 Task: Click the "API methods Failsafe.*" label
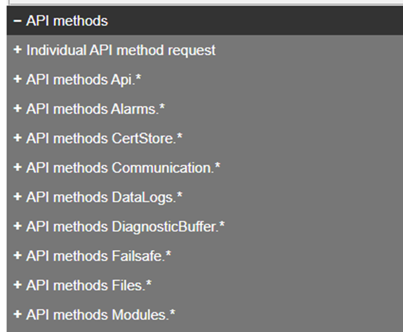point(98,256)
